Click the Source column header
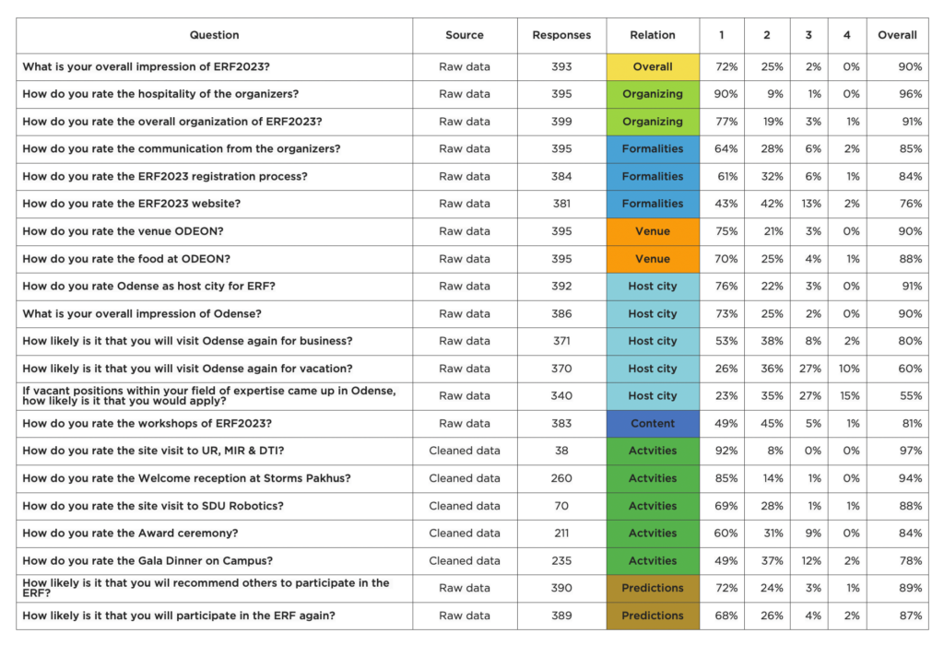The width and height of the screenshot is (944, 645). 465,35
